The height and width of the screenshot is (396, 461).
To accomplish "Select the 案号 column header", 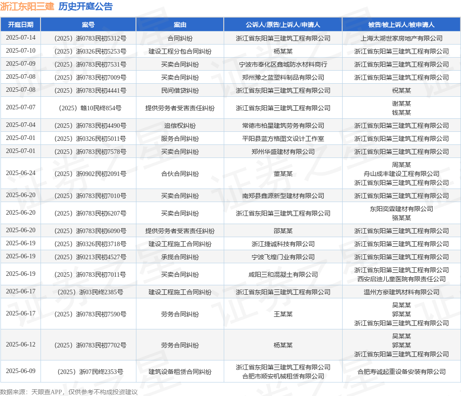I will [x=88, y=25].
